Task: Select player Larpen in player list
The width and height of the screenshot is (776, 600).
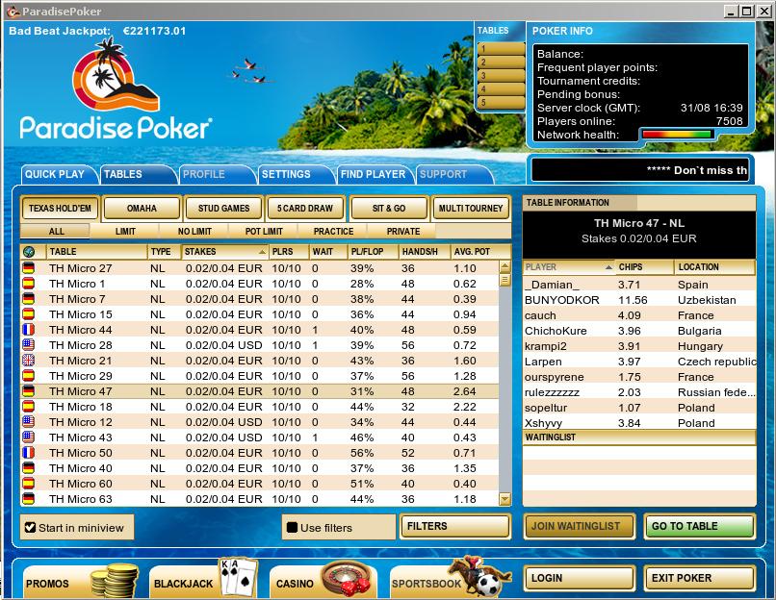Action: point(639,362)
